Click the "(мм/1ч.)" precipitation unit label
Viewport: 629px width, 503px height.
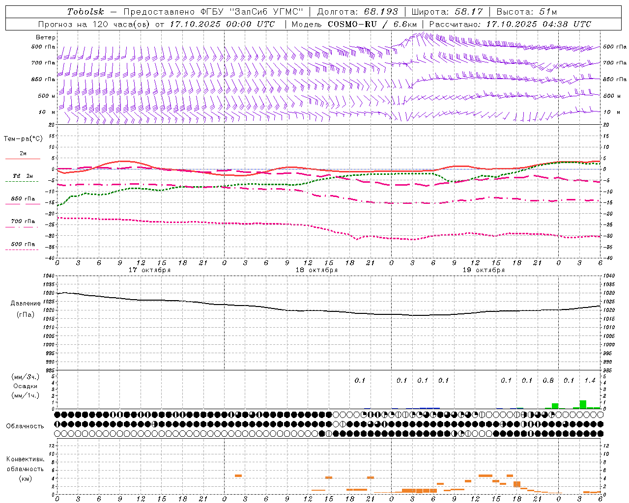(x=26, y=395)
